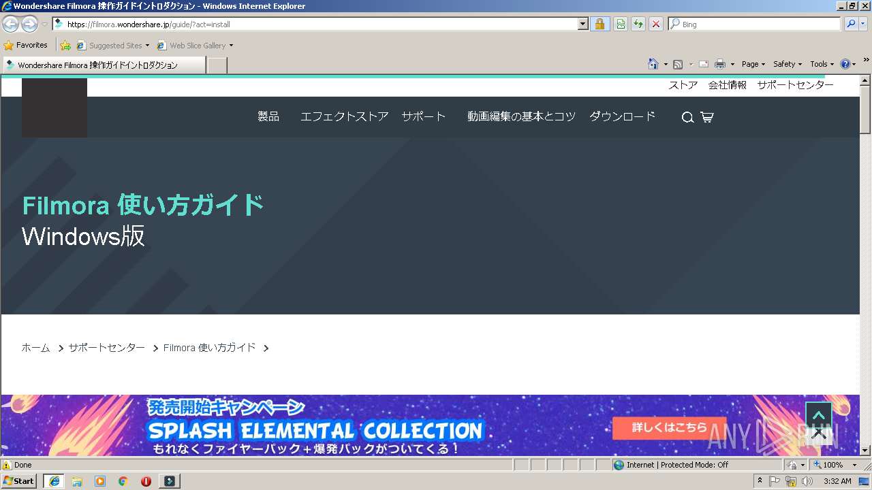Image resolution: width=872 pixels, height=490 pixels.
Task: Open the Page menu
Action: tap(753, 64)
